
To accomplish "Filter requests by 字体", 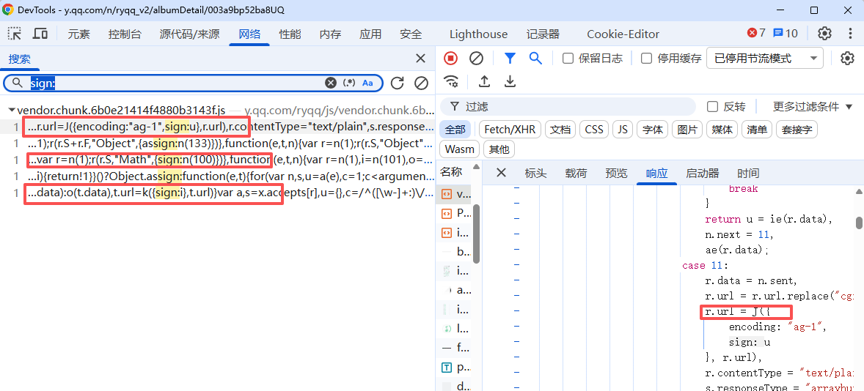I will click(653, 130).
